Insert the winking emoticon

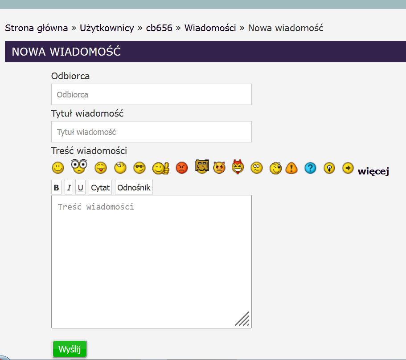click(276, 168)
